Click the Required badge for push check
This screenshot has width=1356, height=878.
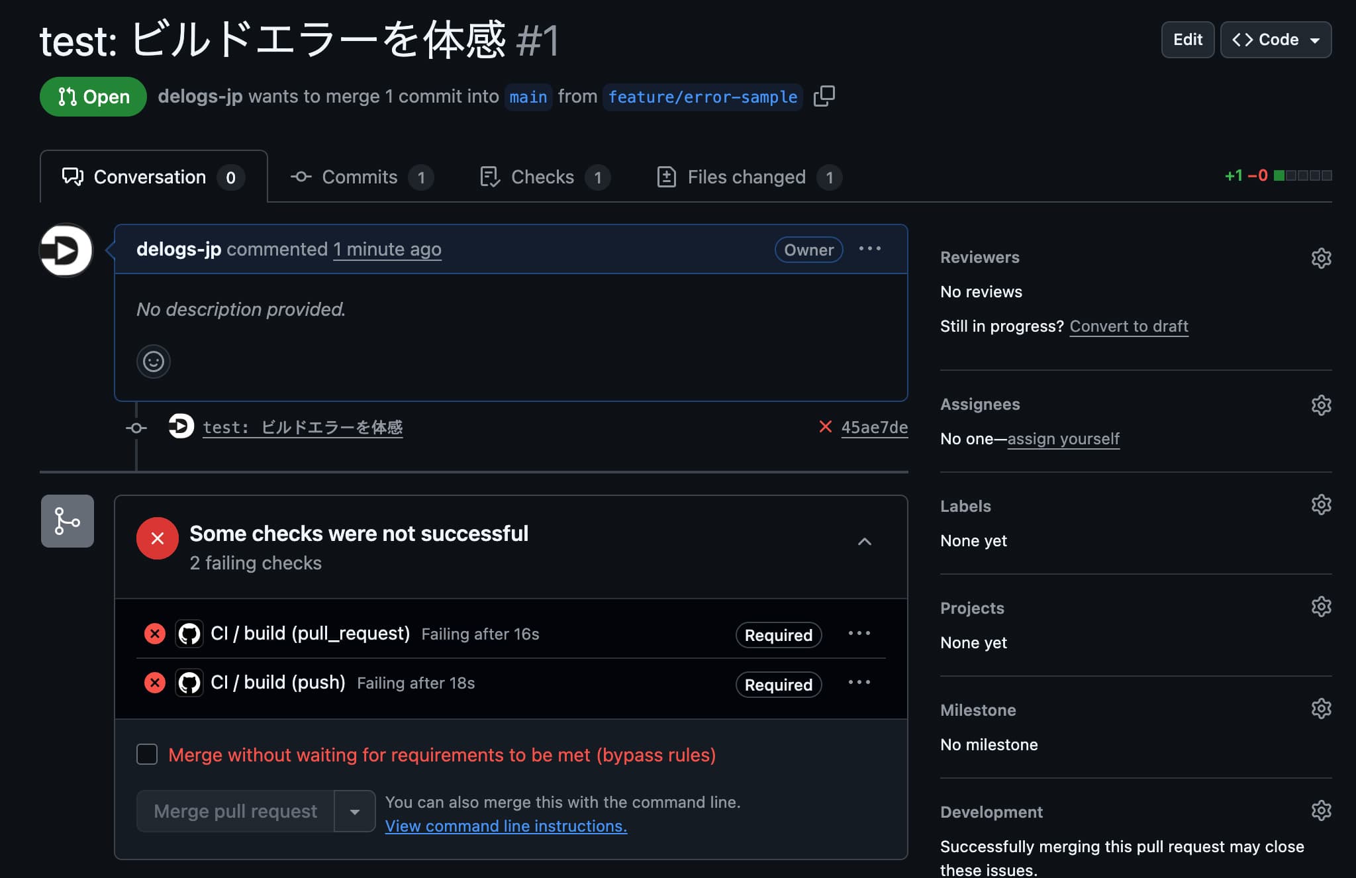779,685
